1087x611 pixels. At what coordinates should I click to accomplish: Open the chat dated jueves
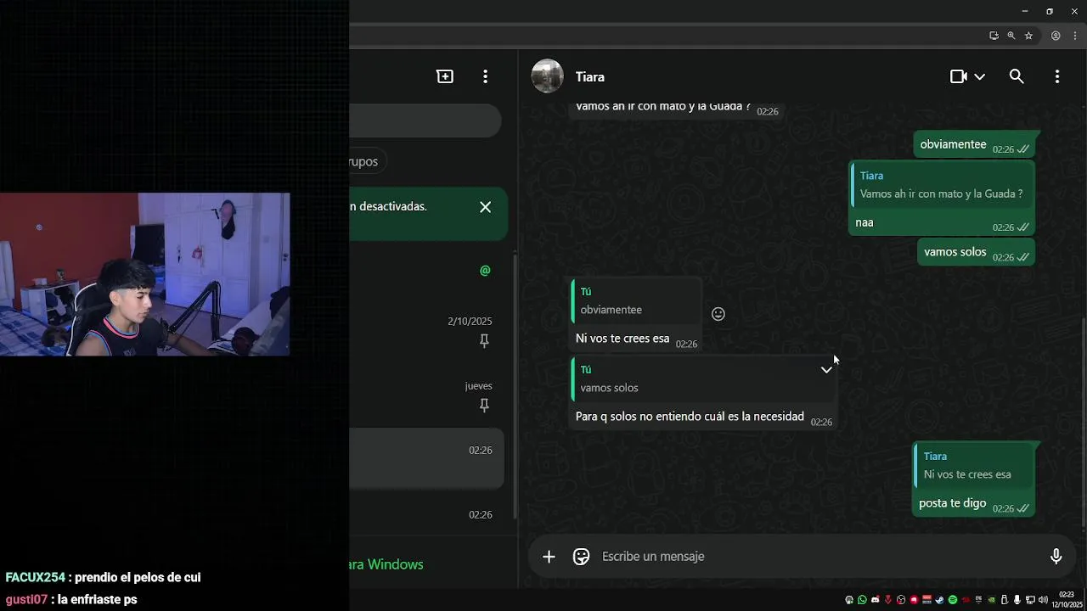click(x=427, y=395)
